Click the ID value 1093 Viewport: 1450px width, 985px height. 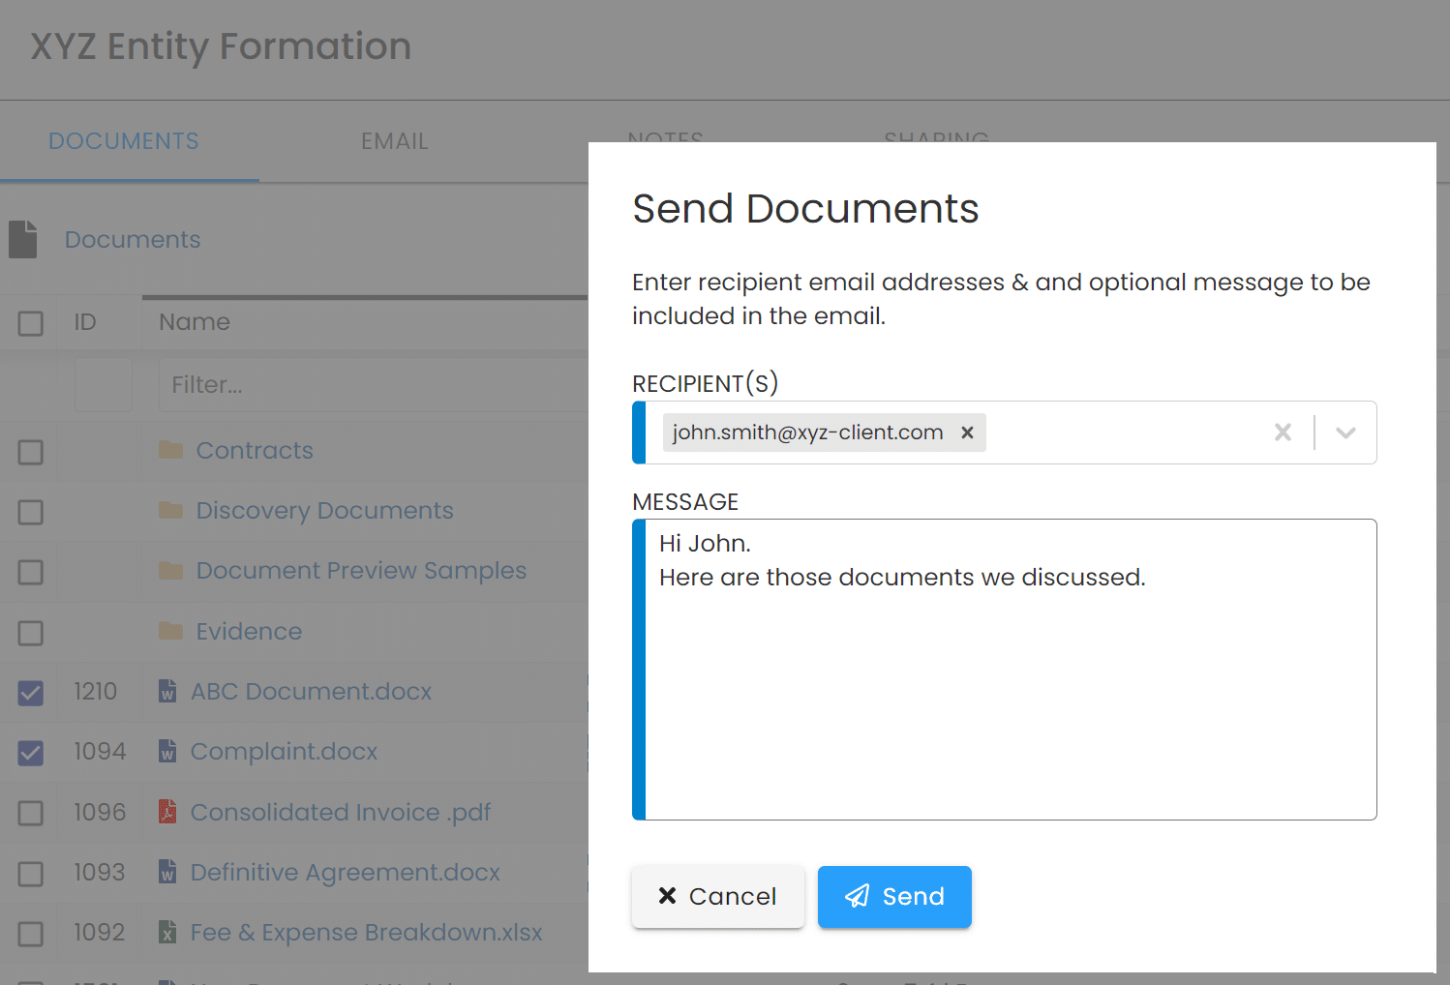99,872
